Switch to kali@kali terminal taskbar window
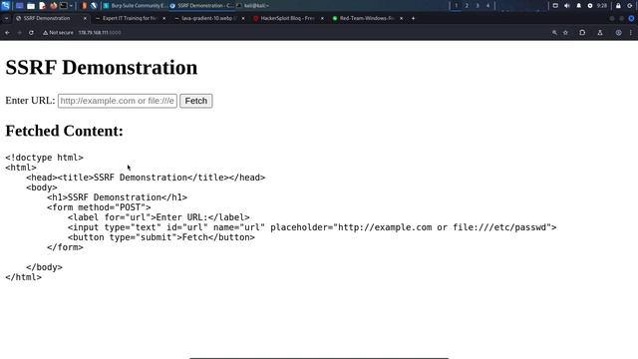638x359 pixels. coord(253,6)
